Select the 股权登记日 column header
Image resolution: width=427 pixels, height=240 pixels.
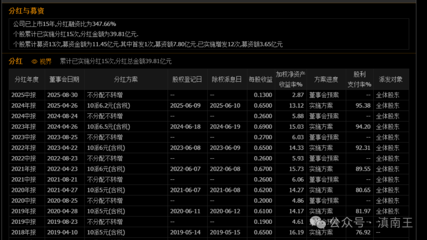point(187,79)
